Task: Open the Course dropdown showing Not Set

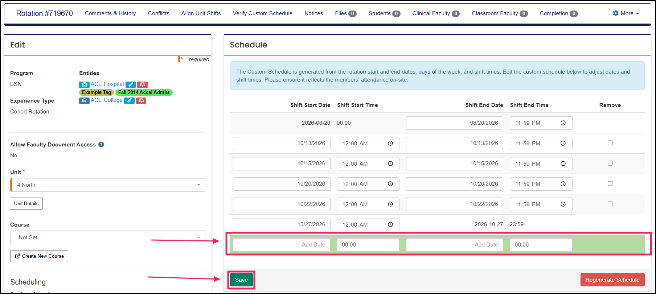Action: (108, 237)
